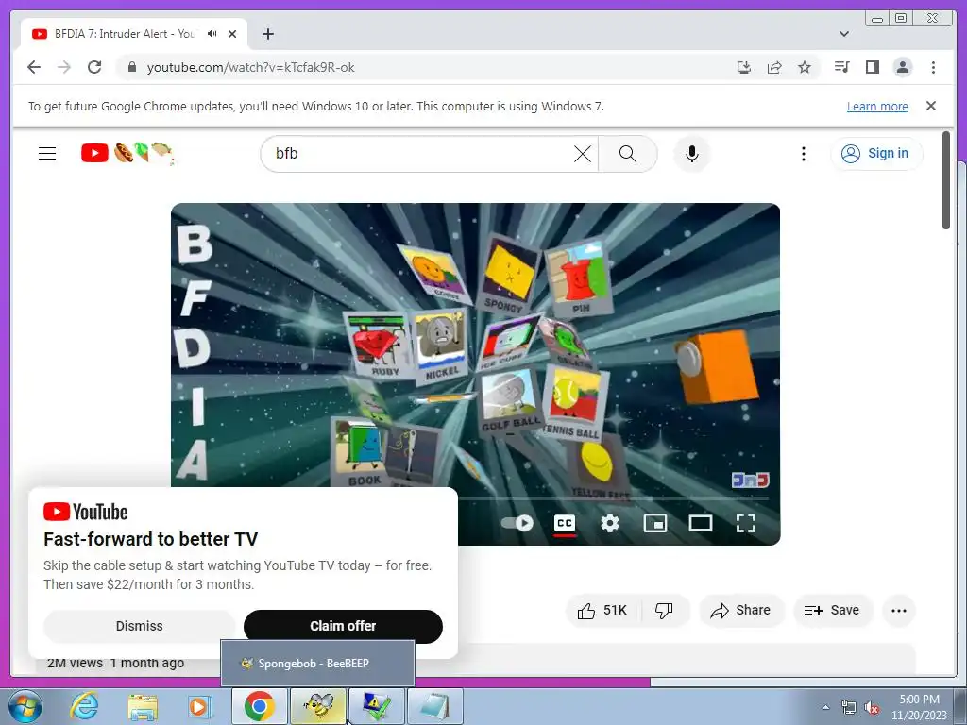Go back to the previous page
The width and height of the screenshot is (967, 725).
[x=34, y=67]
